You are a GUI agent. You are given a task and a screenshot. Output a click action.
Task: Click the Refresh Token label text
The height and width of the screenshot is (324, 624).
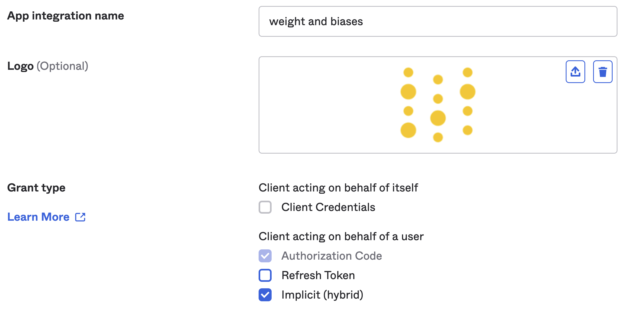(x=318, y=275)
